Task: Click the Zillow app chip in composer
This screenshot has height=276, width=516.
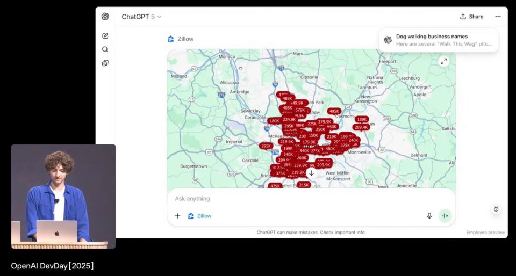Action: [x=199, y=216]
